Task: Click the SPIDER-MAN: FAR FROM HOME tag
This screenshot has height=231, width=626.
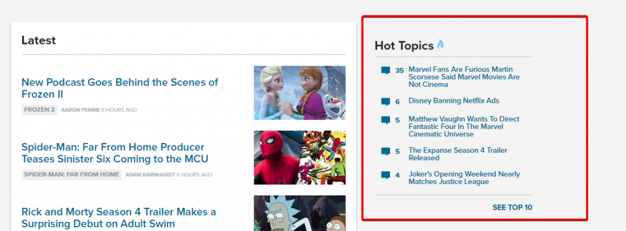Action: (72, 174)
